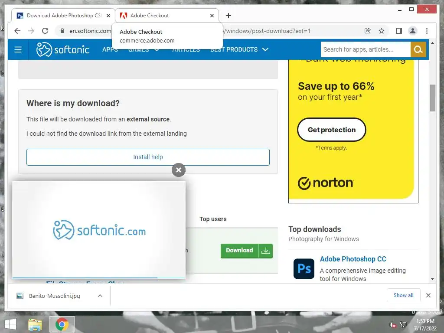Click Show all downloads
The height and width of the screenshot is (333, 444).
click(404, 295)
